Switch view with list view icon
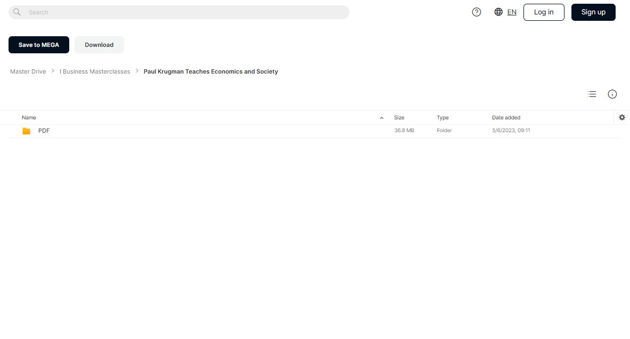Screen dimensions: 630x339 pos(592,94)
